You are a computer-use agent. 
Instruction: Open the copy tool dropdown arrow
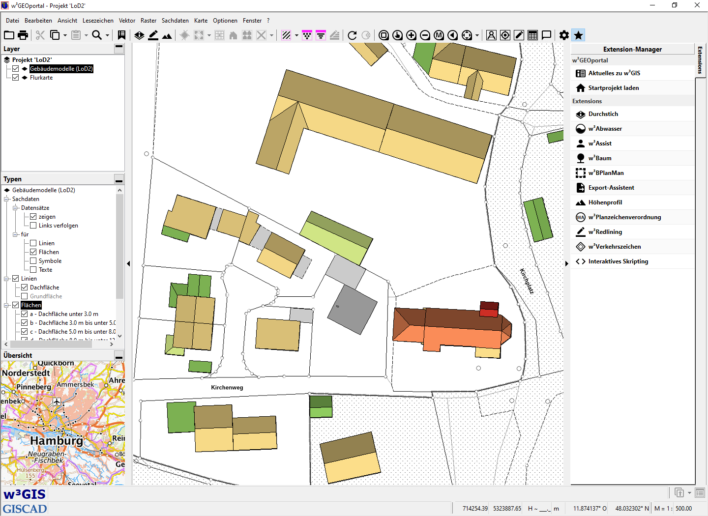tap(65, 35)
